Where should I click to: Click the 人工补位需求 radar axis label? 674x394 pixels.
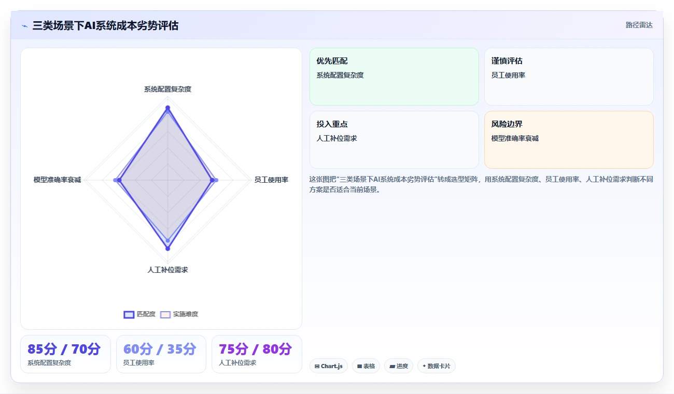[167, 270]
